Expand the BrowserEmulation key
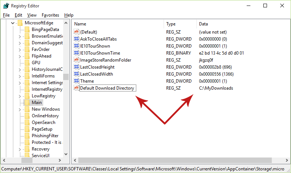Image resolution: width=291 pixels, height=173 pixels. click(20, 37)
